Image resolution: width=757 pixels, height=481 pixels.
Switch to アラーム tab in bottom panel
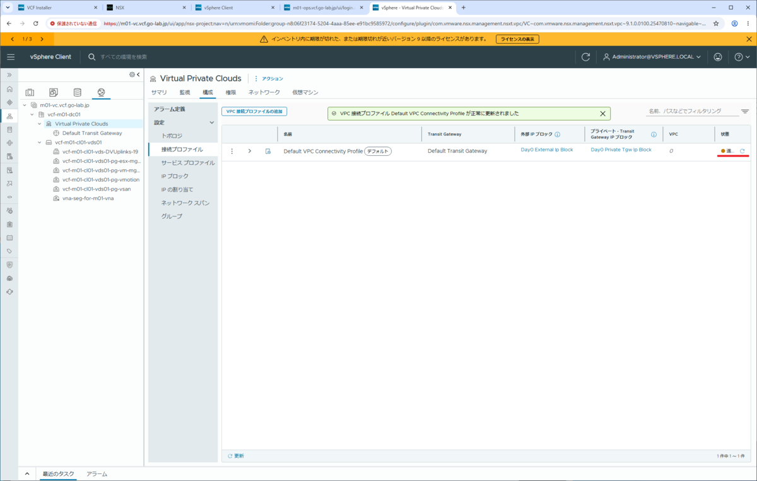click(x=97, y=473)
